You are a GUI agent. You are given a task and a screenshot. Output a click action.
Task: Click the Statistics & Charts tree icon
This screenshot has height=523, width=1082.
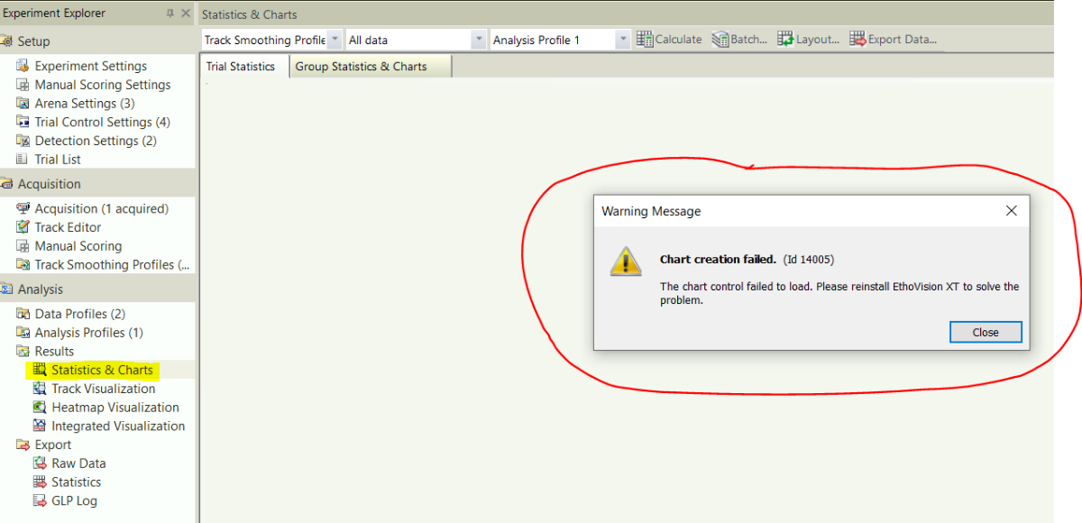(x=39, y=370)
